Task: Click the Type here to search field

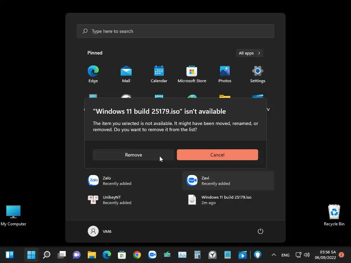Action: tap(175, 31)
